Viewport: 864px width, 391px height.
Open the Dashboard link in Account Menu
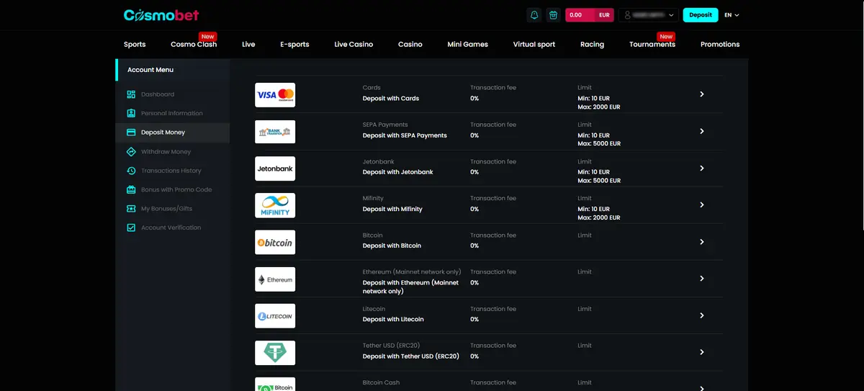[x=158, y=94]
